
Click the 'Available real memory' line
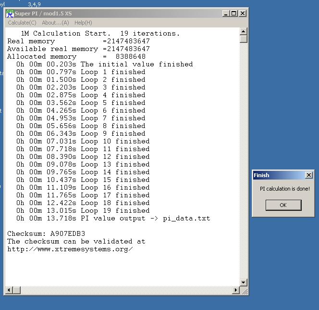[x=78, y=49]
